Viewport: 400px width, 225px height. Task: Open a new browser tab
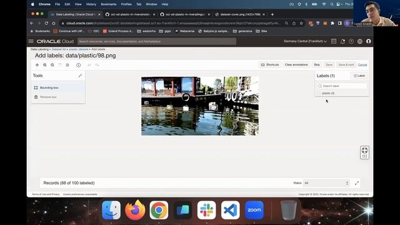[272, 14]
